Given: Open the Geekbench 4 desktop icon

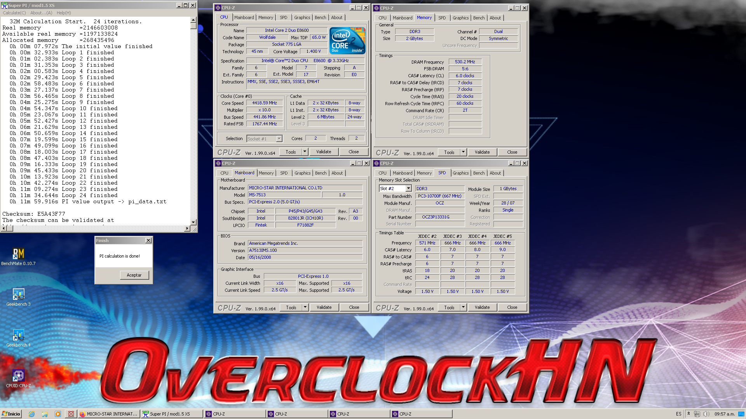Looking at the screenshot, I should [18, 338].
